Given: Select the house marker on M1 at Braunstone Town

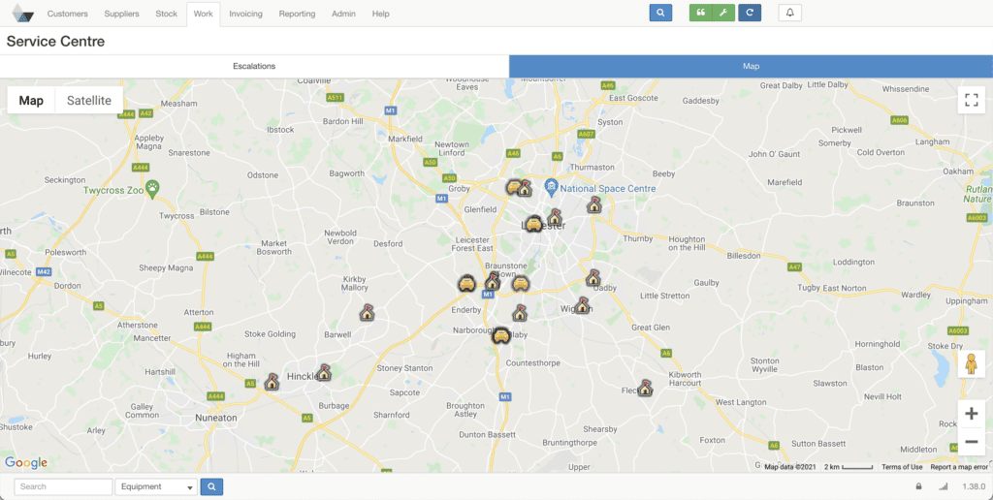Looking at the screenshot, I should coord(492,282).
